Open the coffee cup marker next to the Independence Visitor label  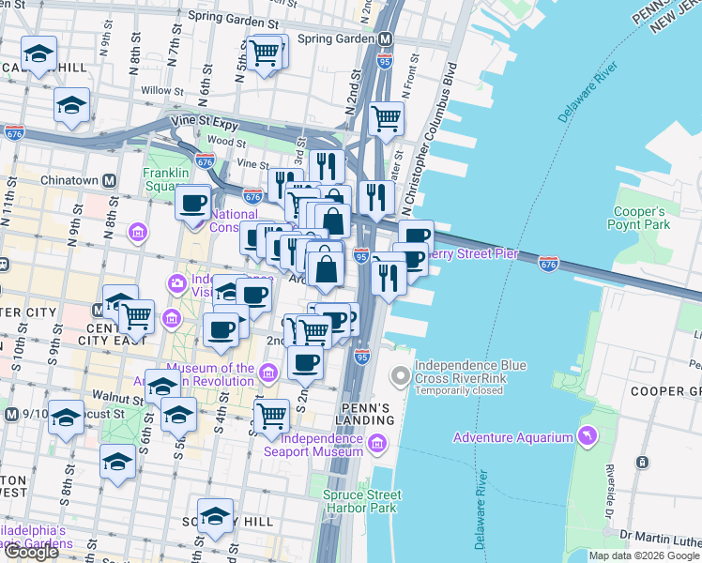coord(253,297)
